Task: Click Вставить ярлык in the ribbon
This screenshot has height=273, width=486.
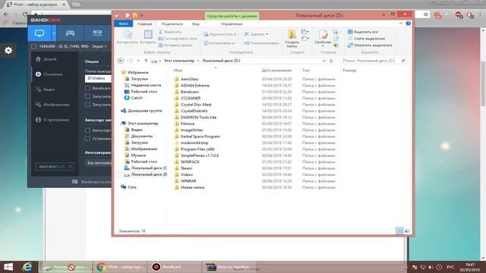Action: [175, 45]
